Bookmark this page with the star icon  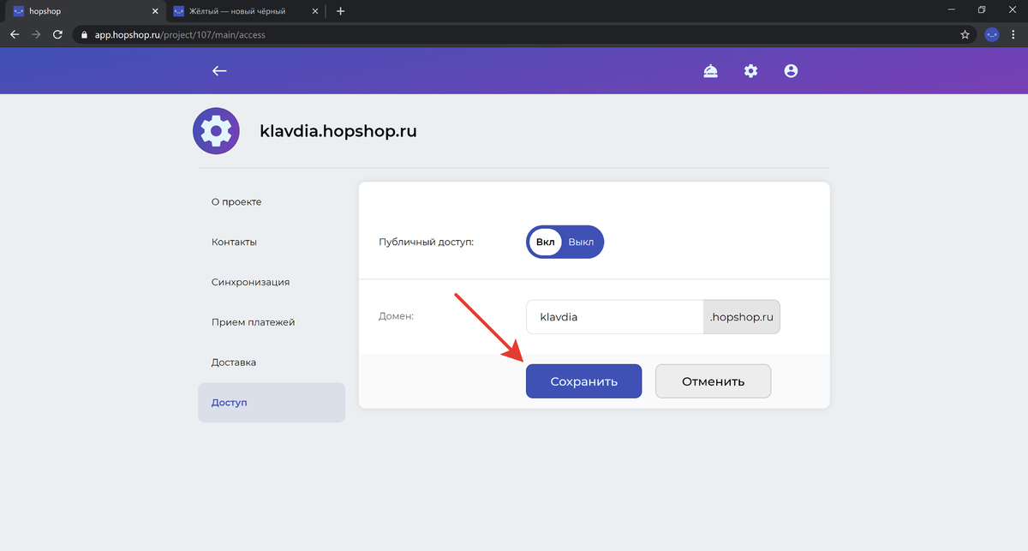(965, 35)
